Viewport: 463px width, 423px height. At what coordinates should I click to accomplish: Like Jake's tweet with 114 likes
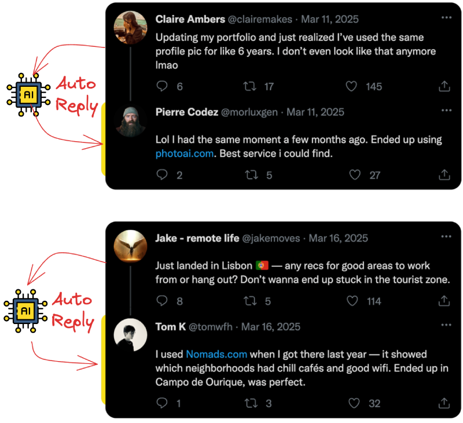(x=352, y=301)
